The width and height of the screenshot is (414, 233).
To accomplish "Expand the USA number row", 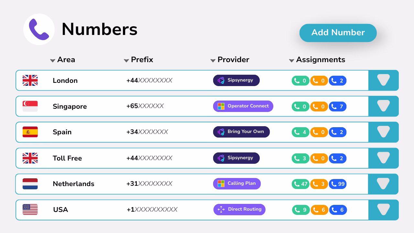I will coord(383,210).
